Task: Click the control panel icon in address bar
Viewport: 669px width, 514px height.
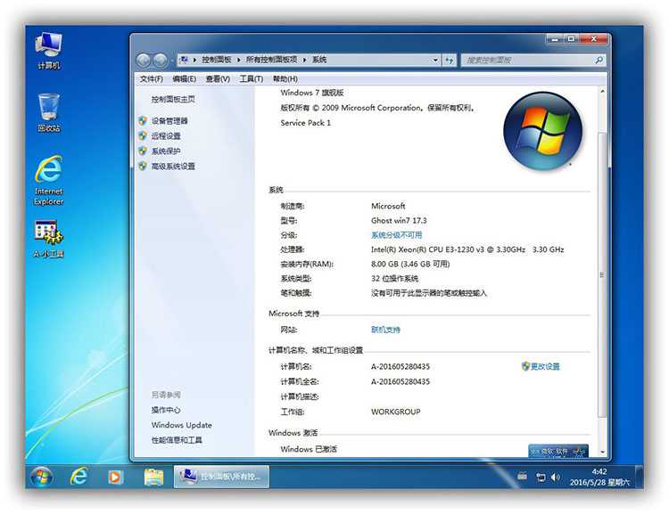Action: (184, 60)
